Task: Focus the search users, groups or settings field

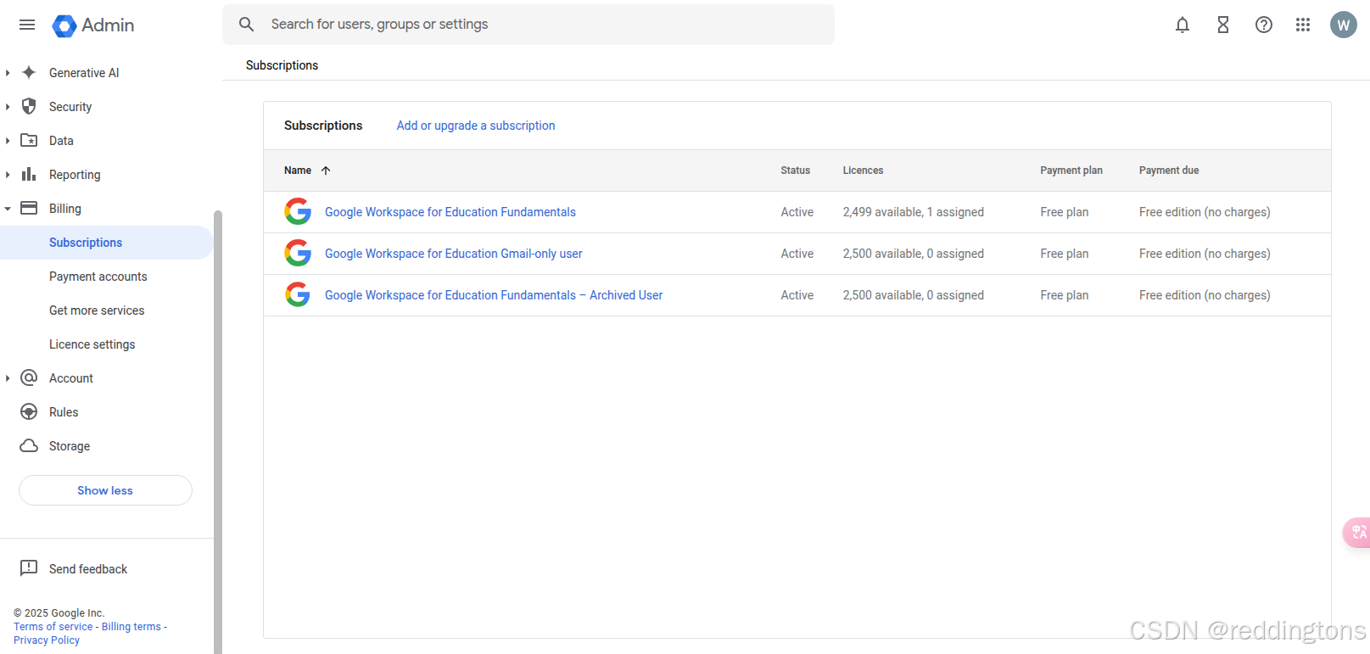Action: point(528,25)
